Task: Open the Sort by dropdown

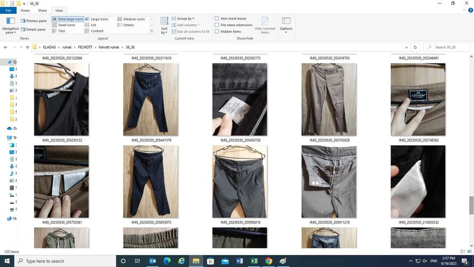Action: (164, 26)
